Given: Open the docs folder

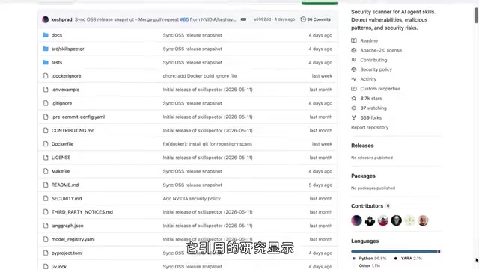Looking at the screenshot, I should coord(57,35).
